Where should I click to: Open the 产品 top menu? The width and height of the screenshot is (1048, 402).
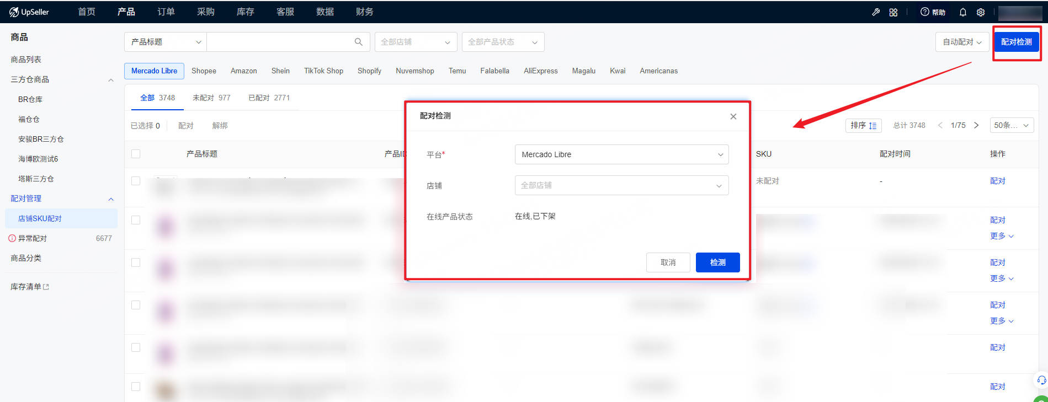[126, 12]
